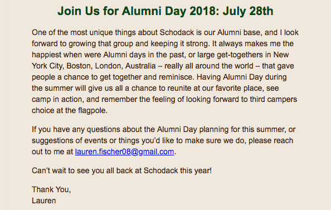Click the If you have any questions line
Screen dimensions: 331x210
click(164, 129)
